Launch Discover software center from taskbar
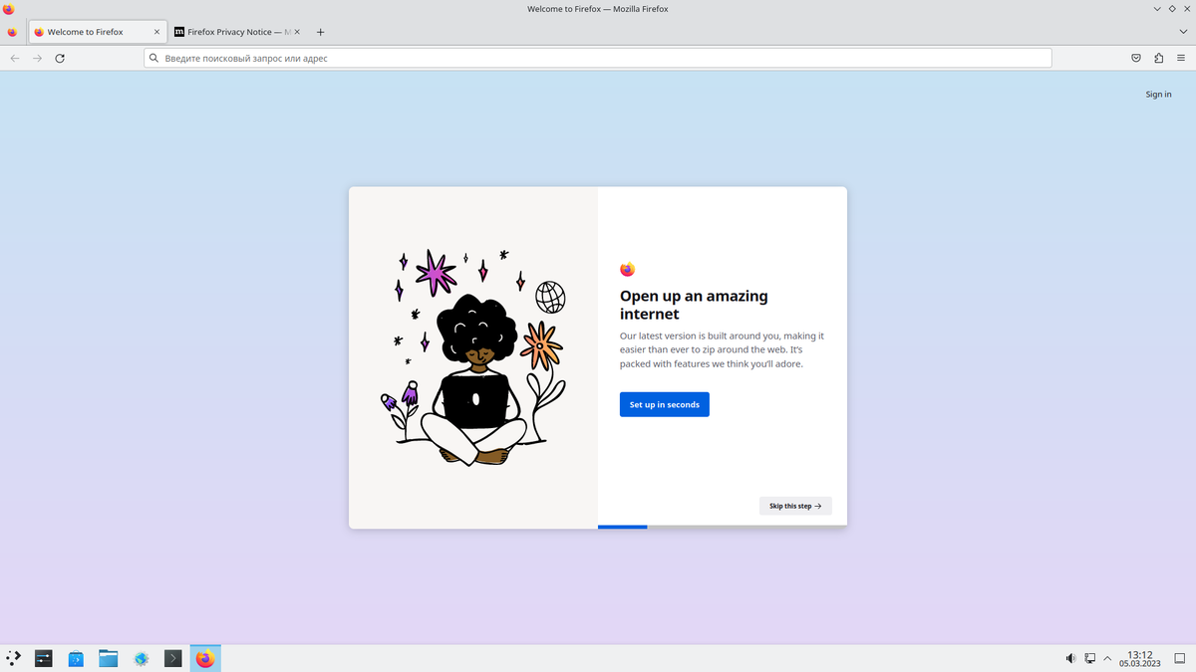The height and width of the screenshot is (672, 1196). [77, 658]
